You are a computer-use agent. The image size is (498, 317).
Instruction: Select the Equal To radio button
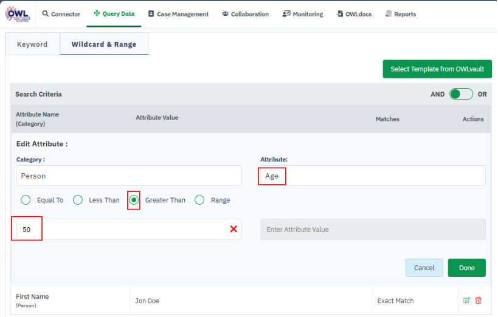coord(26,200)
